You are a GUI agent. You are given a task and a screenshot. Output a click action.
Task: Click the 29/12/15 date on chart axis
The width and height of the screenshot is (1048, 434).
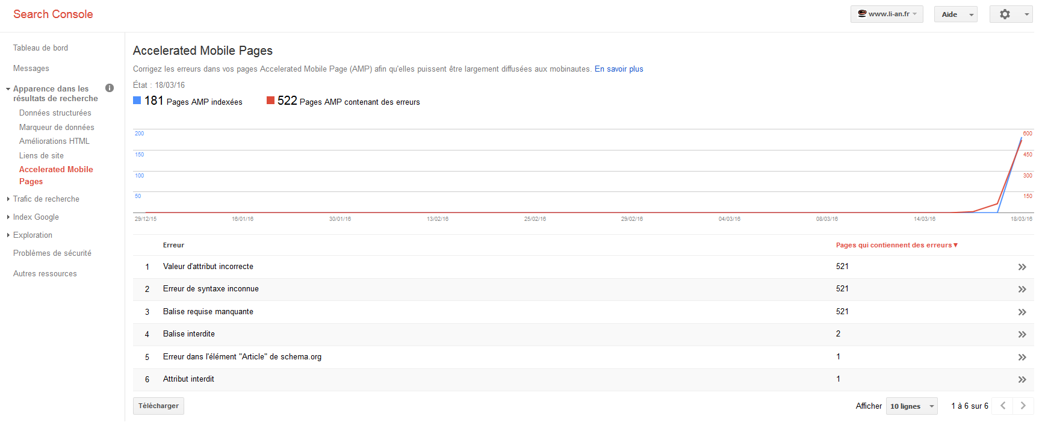pyautogui.click(x=146, y=219)
